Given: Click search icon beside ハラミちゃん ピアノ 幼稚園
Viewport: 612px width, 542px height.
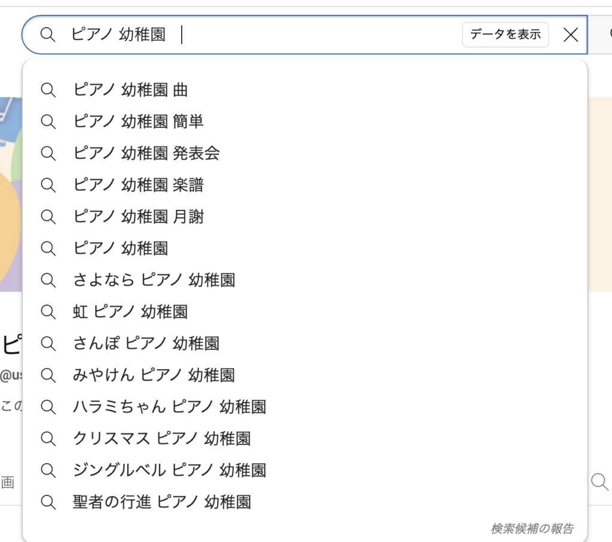Looking at the screenshot, I should pos(48,407).
